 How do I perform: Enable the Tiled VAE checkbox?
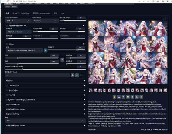[x=7, y=95]
